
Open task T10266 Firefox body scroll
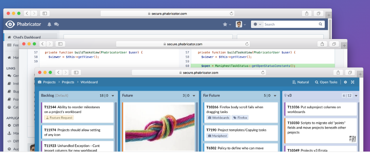pos(241,112)
